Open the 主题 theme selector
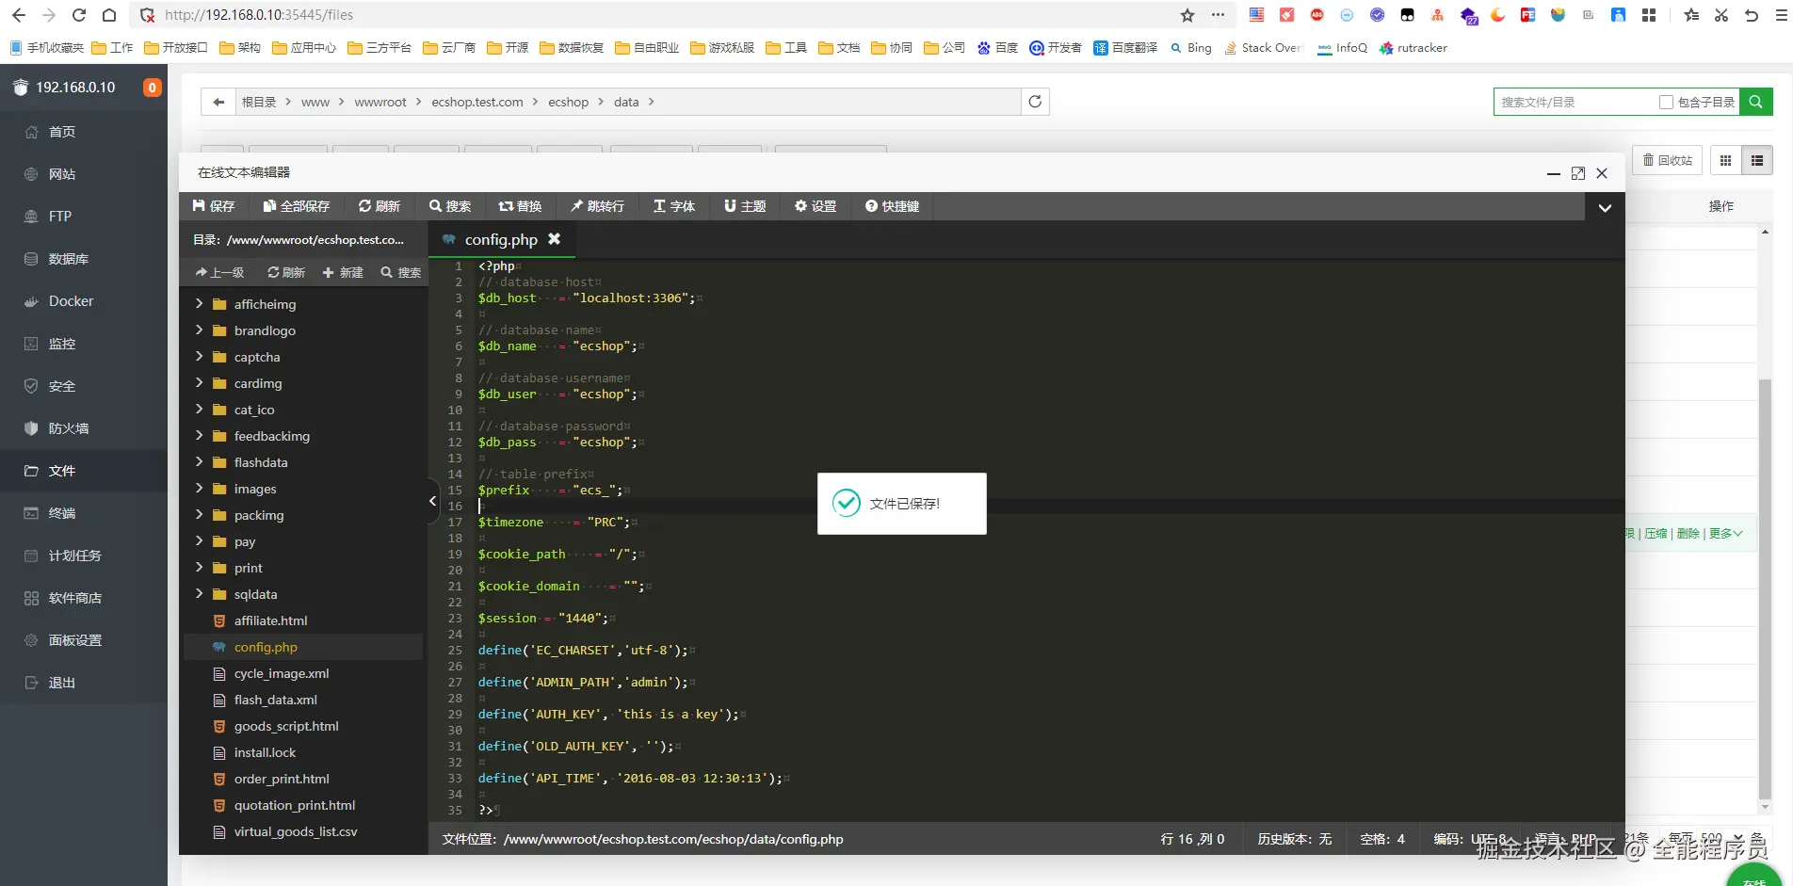1793x886 pixels. [745, 206]
